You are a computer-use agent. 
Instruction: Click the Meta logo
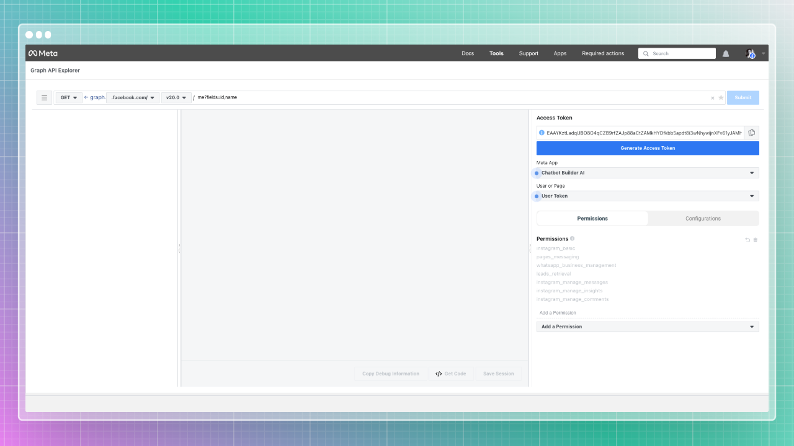43,53
